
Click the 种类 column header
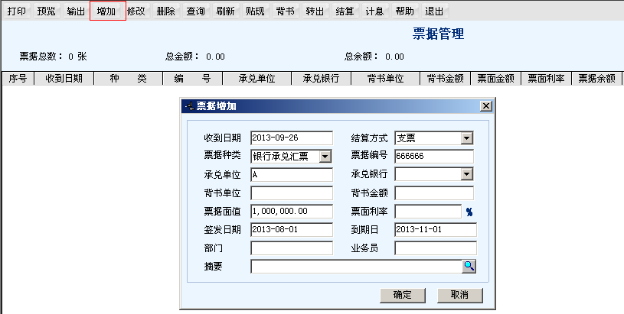click(x=129, y=79)
